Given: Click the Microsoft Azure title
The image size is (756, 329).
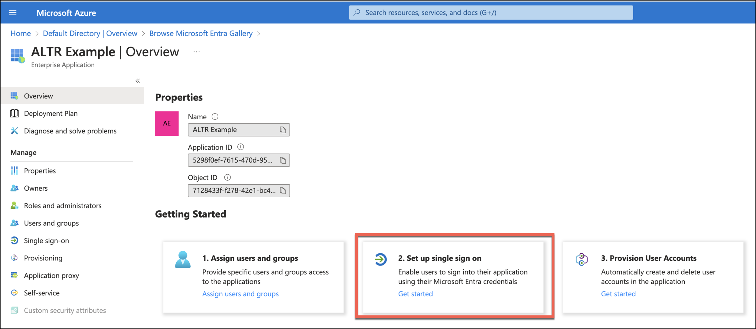Looking at the screenshot, I should [66, 13].
